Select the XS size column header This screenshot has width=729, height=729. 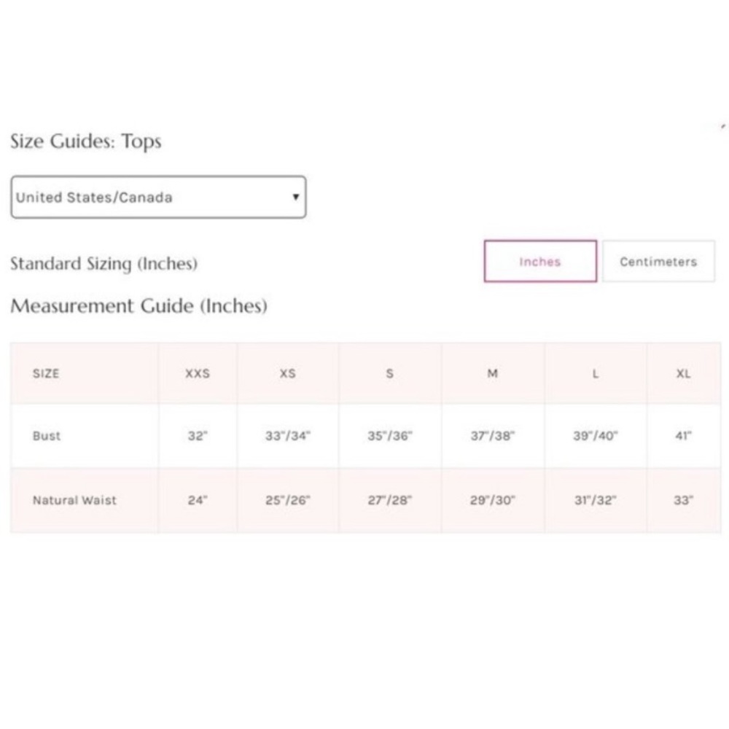tap(288, 373)
